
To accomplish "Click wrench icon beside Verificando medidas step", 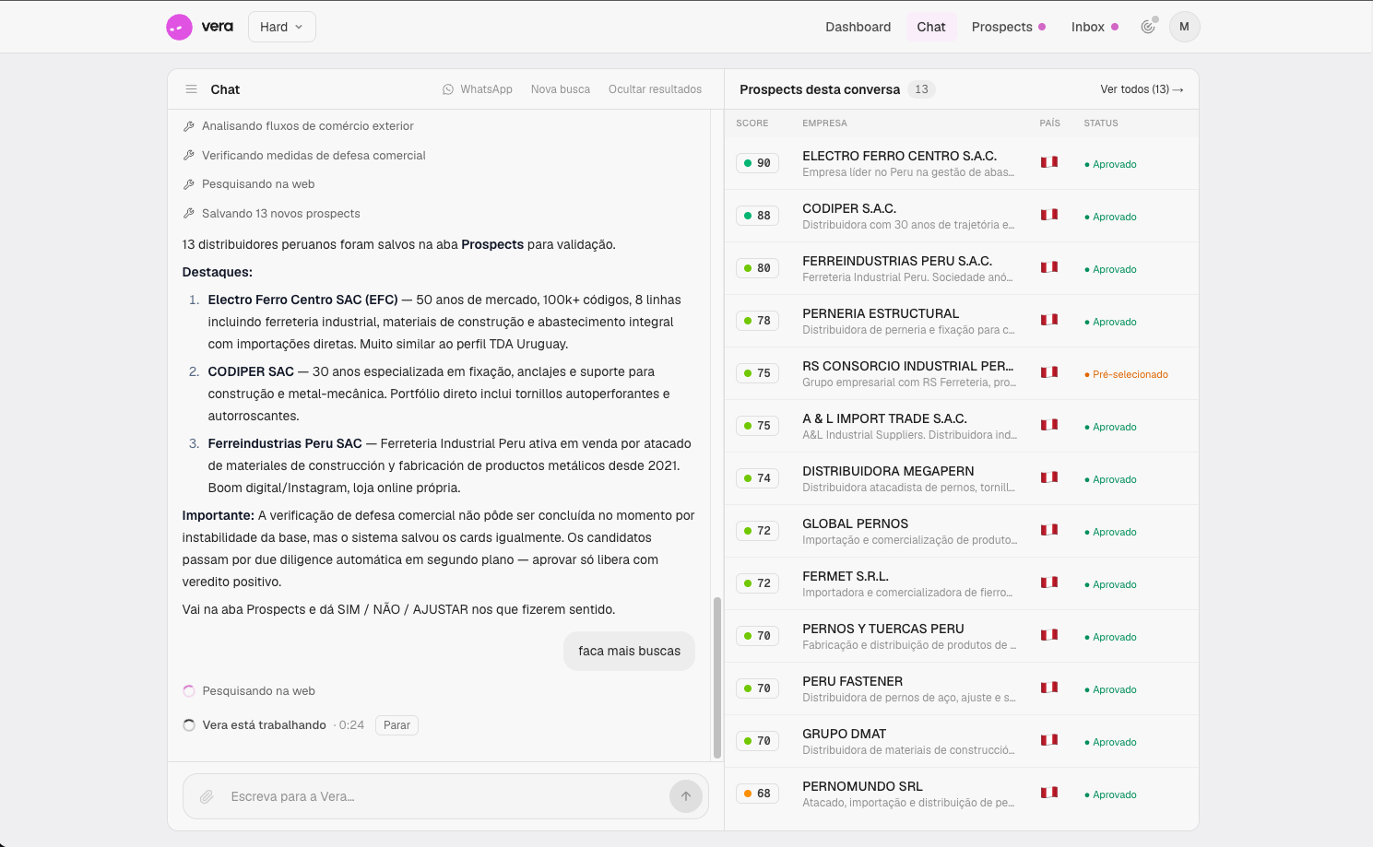I will 189,156.
